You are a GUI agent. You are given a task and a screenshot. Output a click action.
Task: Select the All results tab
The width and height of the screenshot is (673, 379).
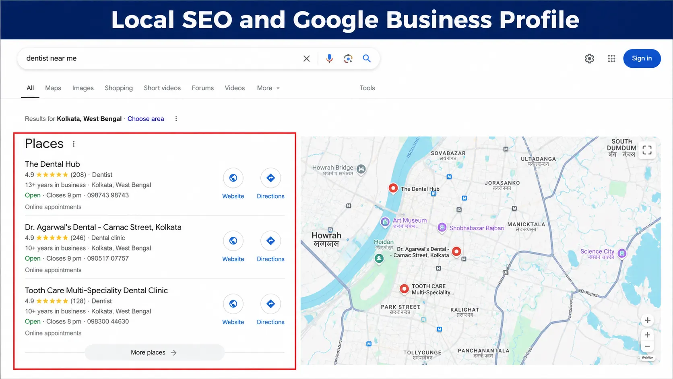click(x=30, y=88)
